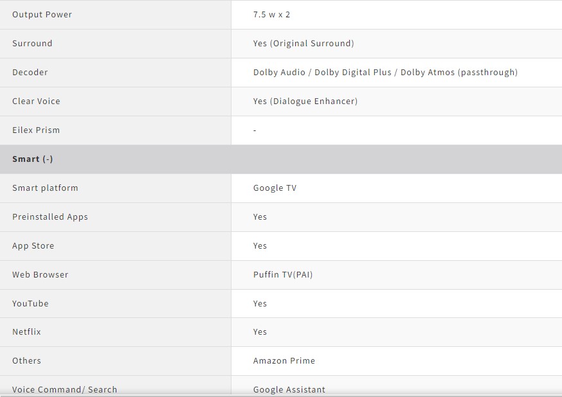Click the App Store label
The image size is (562, 397).
point(33,246)
